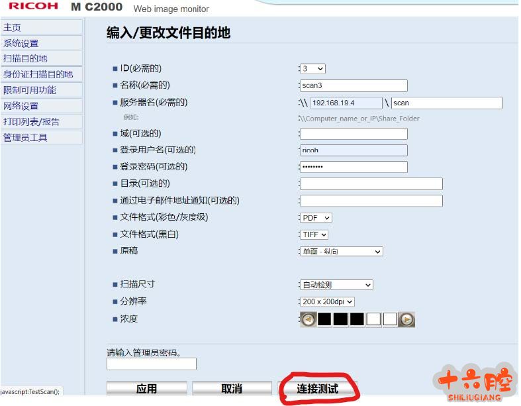Open the 分辨率 resolution dropdown
This screenshot has width=521, height=406.
coord(327,302)
